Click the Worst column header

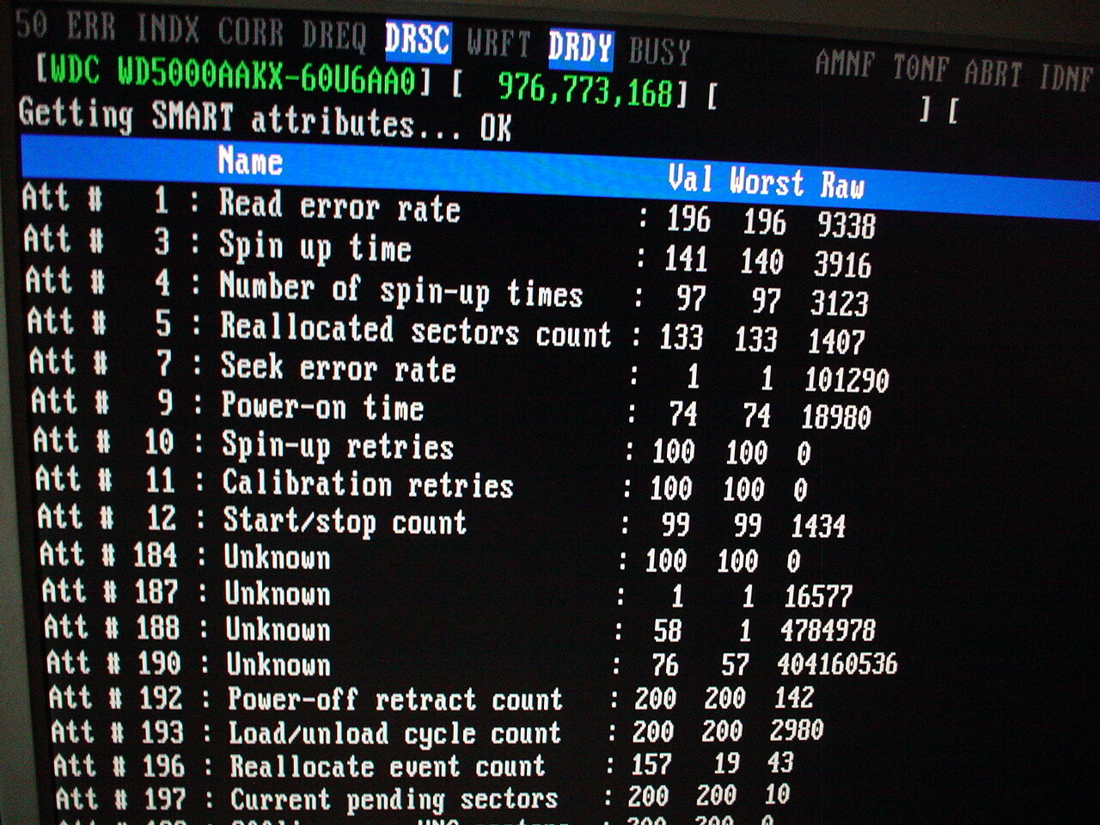click(767, 182)
